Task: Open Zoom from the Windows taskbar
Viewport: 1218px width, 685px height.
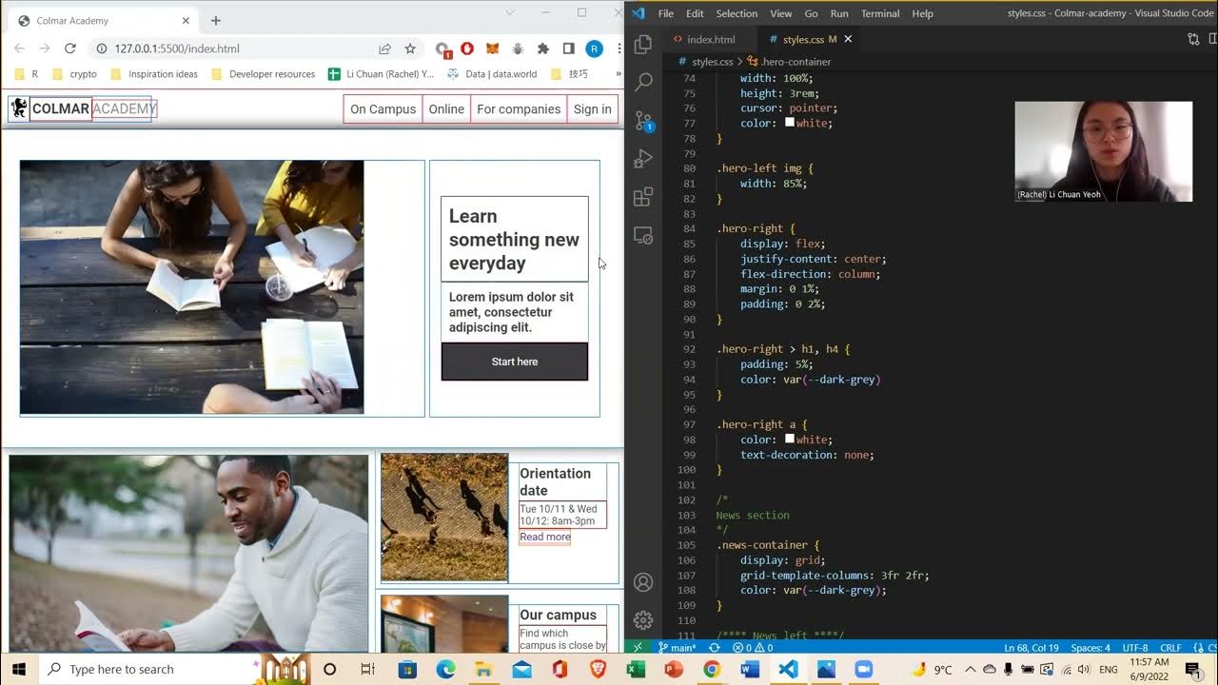Action: [863, 669]
